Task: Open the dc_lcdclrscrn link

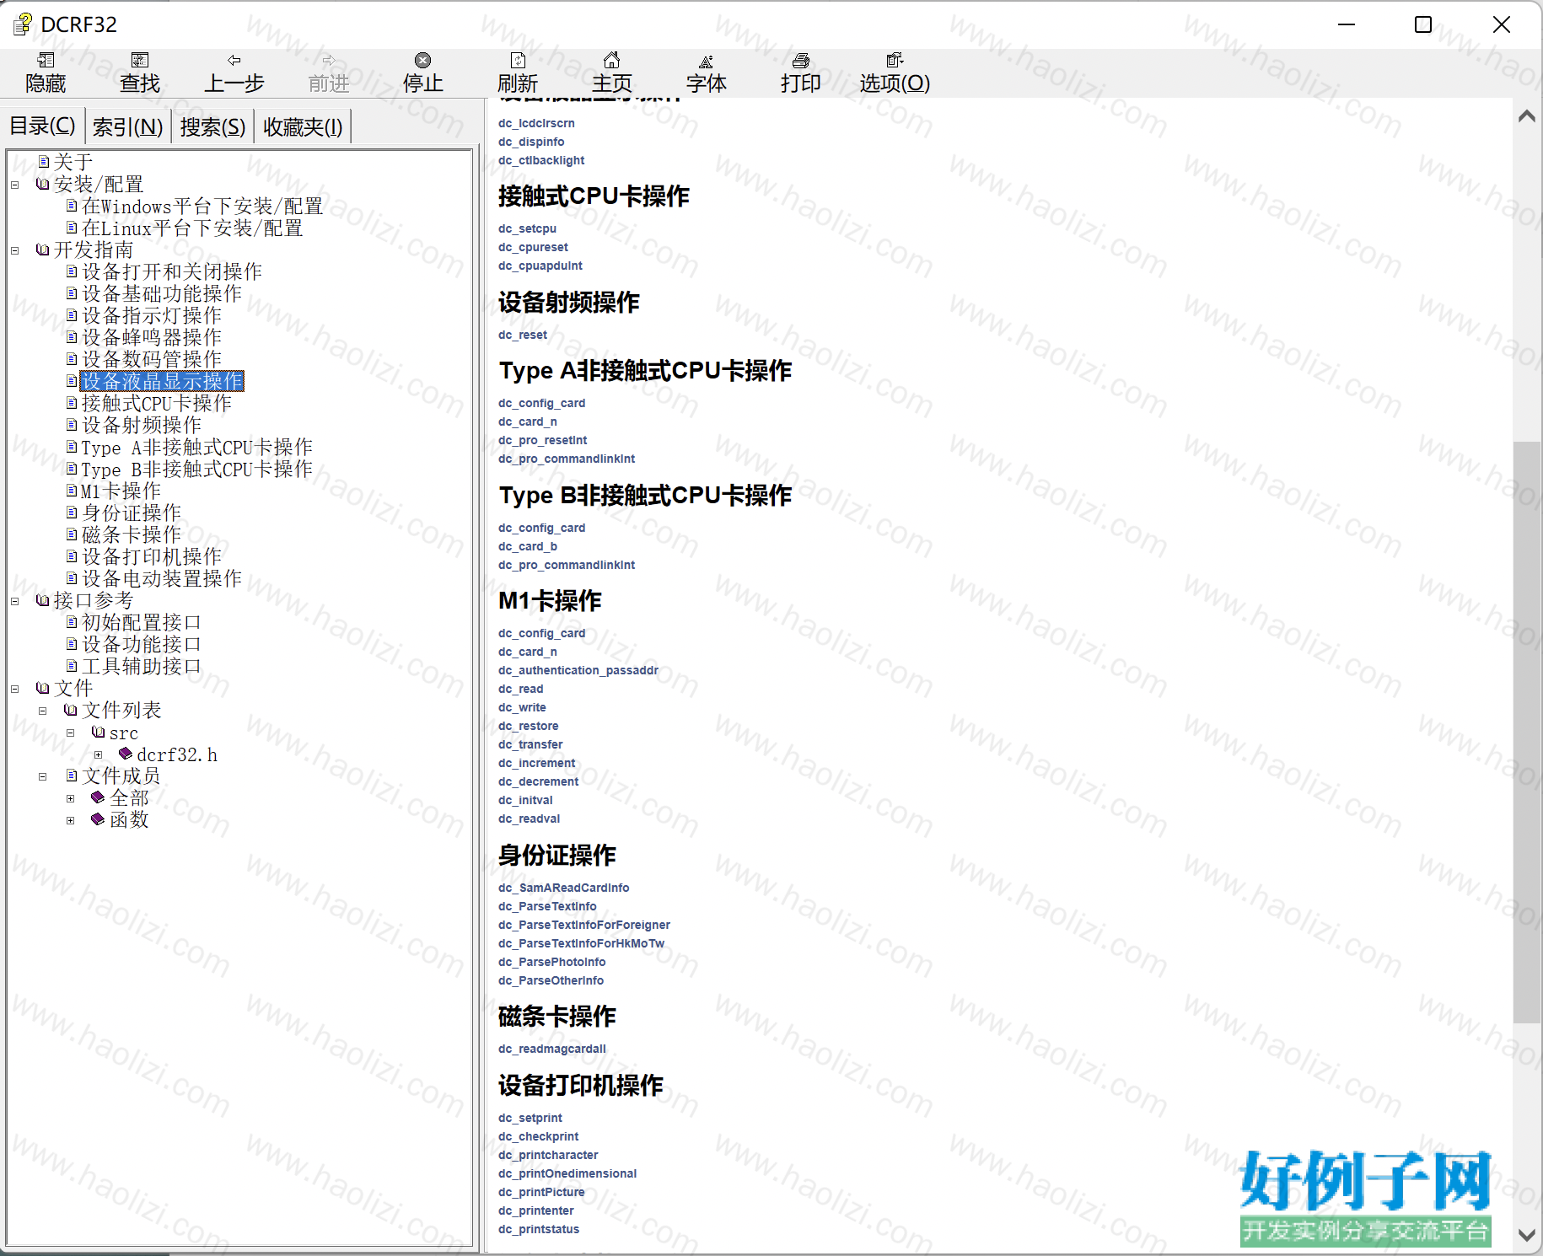Action: click(x=536, y=123)
